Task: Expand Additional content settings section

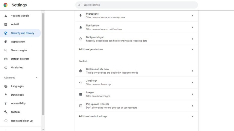Action: (x=193, y=116)
